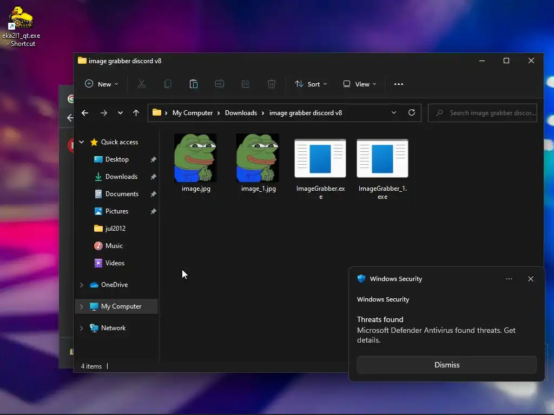Minimize the image grabber discord window

482,61
